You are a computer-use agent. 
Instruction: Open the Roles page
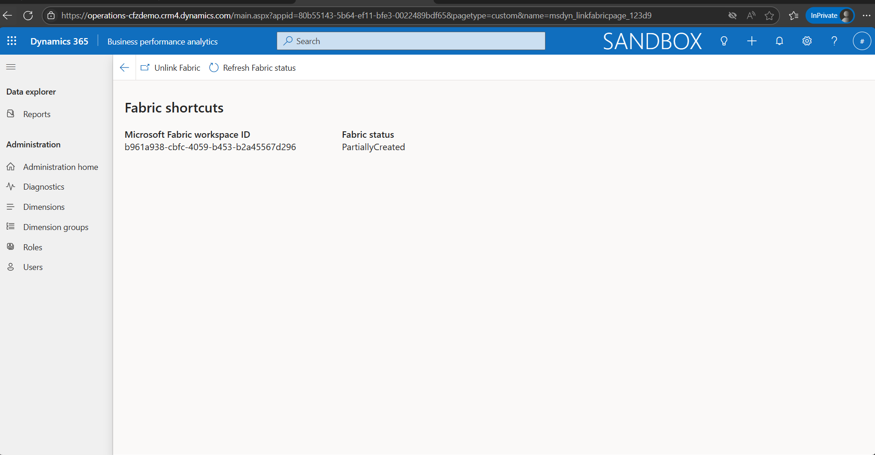pyautogui.click(x=33, y=247)
